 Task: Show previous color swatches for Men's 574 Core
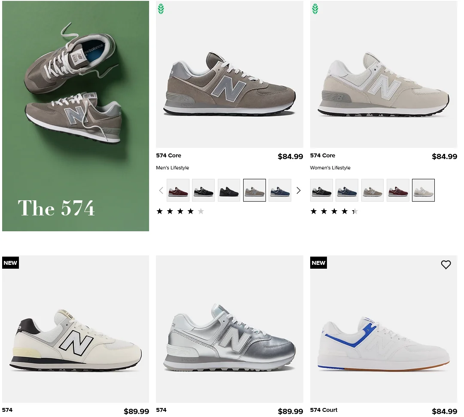tap(161, 190)
